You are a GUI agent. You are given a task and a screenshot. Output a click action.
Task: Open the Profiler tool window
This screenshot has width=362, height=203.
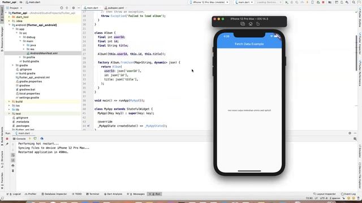pos(31,194)
